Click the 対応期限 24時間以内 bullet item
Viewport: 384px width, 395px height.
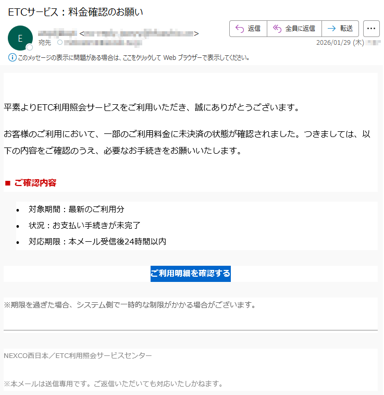(97, 241)
